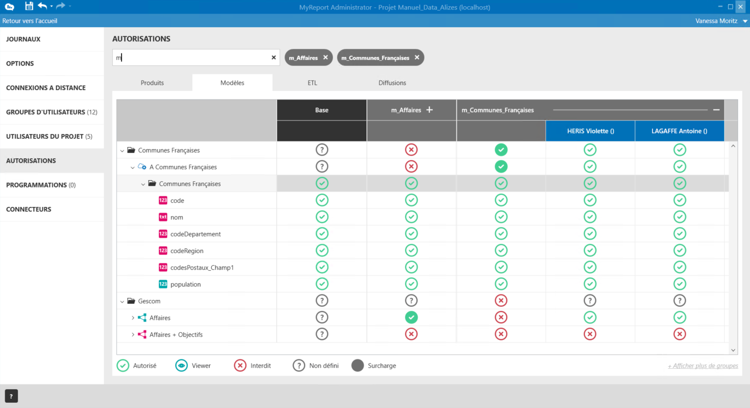Toggle HERIS Violette permission for code
This screenshot has height=408, width=750.
pos(590,201)
